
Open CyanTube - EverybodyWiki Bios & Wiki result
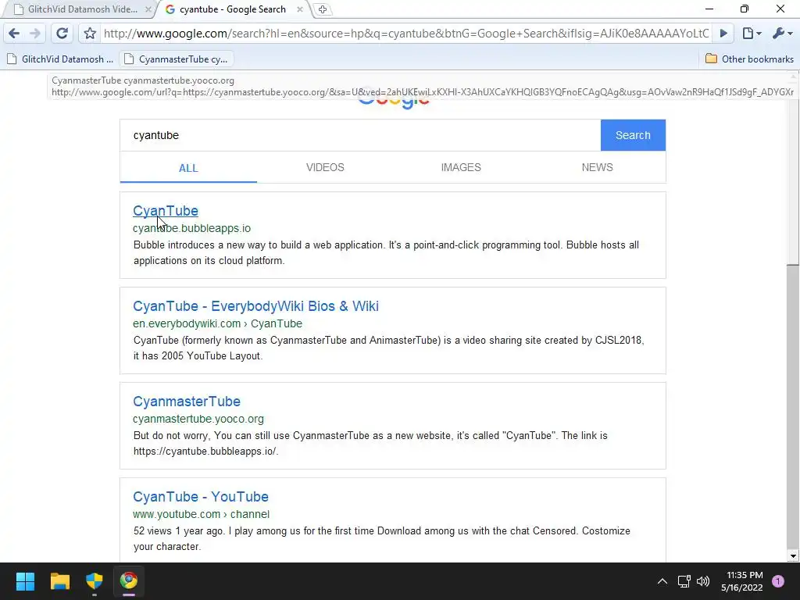[255, 306]
